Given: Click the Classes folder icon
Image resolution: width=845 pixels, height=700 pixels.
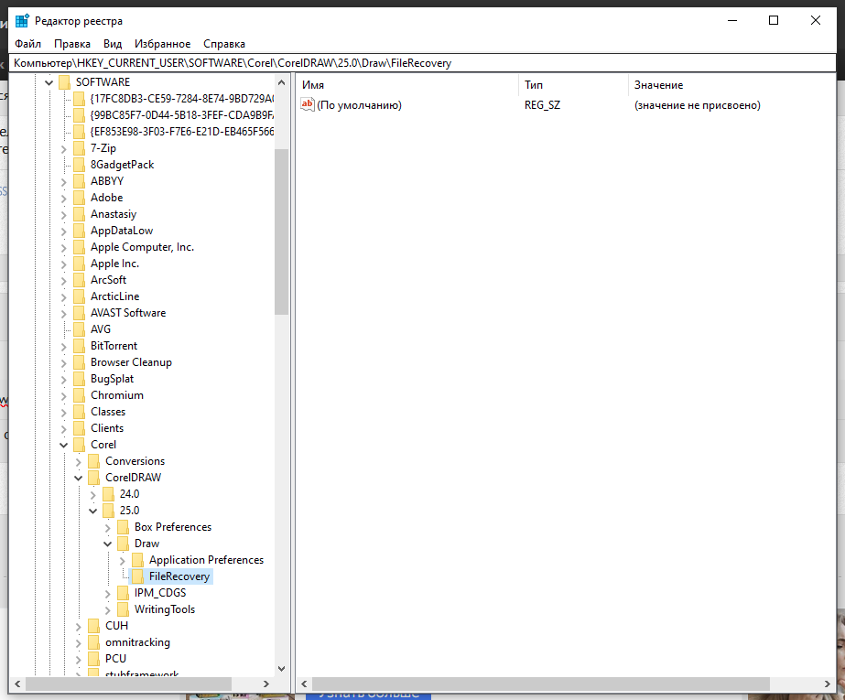Looking at the screenshot, I should (x=80, y=412).
